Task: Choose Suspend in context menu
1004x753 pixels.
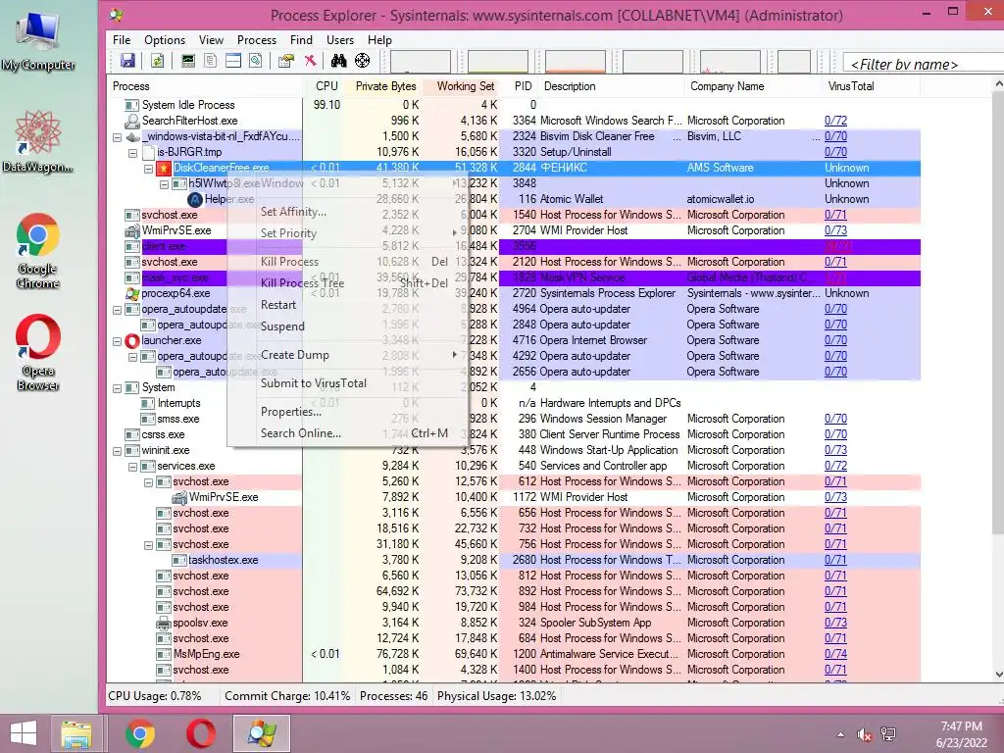Action: tap(346, 326)
